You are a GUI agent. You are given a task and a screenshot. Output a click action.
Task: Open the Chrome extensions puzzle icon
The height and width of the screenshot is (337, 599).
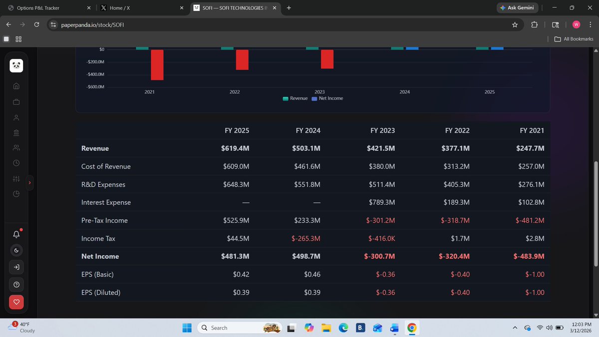(535, 24)
